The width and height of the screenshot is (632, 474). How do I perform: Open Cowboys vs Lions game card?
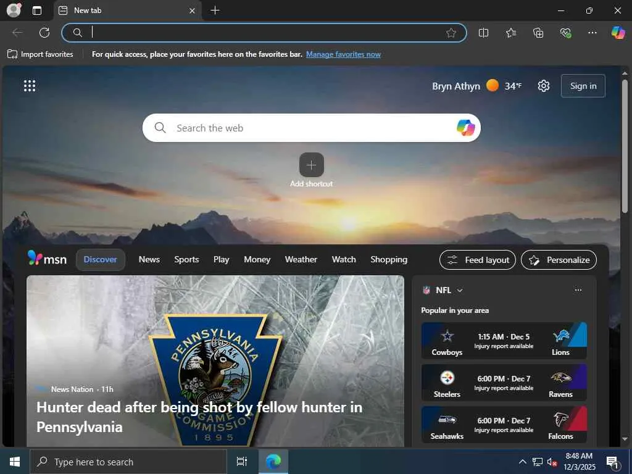click(x=504, y=341)
